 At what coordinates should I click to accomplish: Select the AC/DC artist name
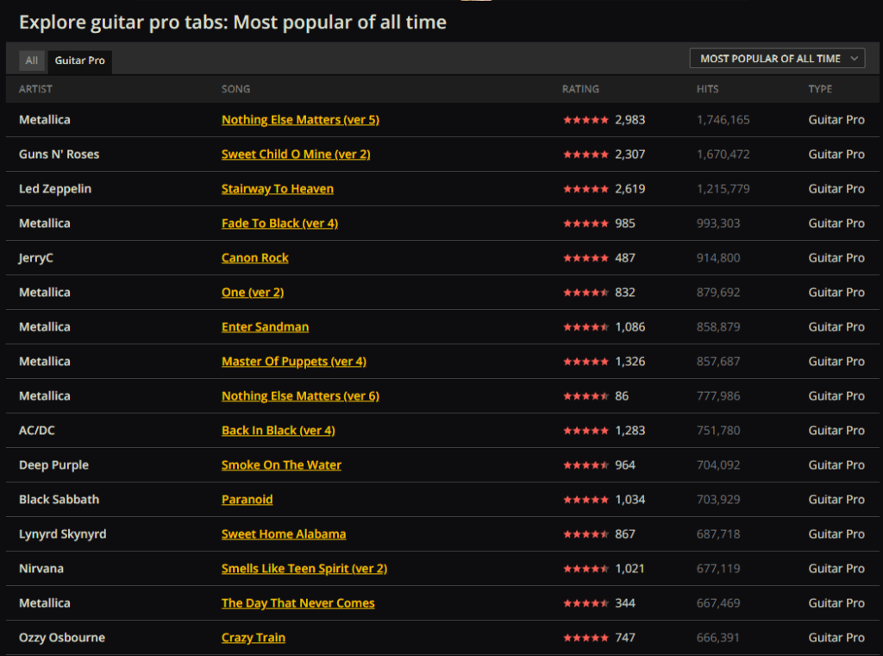tap(37, 430)
